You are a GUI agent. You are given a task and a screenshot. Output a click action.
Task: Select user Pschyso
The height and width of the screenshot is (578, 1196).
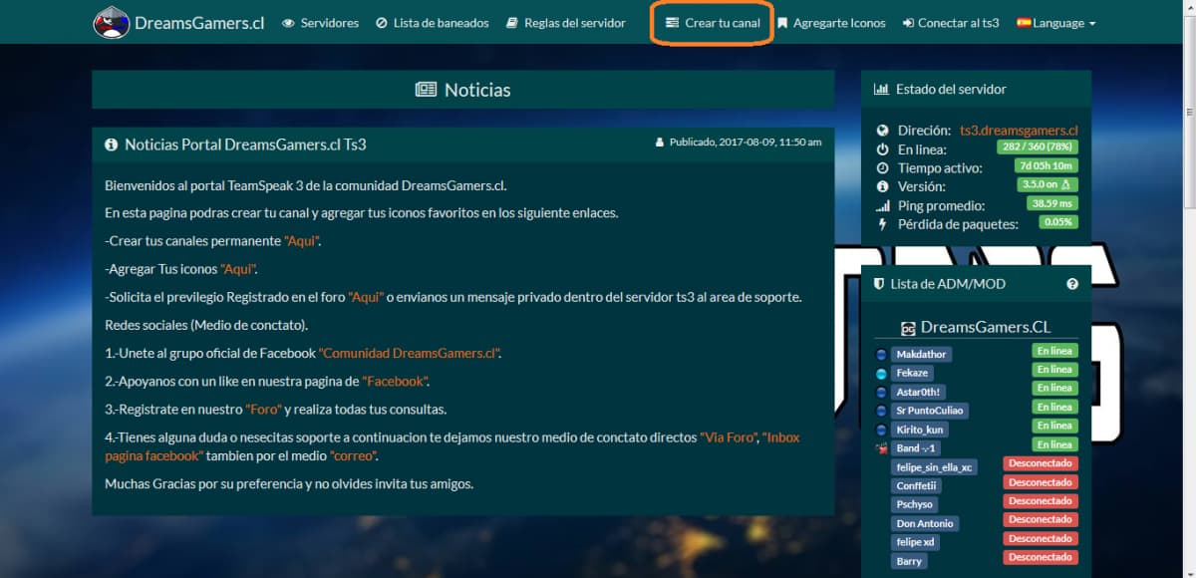point(915,504)
